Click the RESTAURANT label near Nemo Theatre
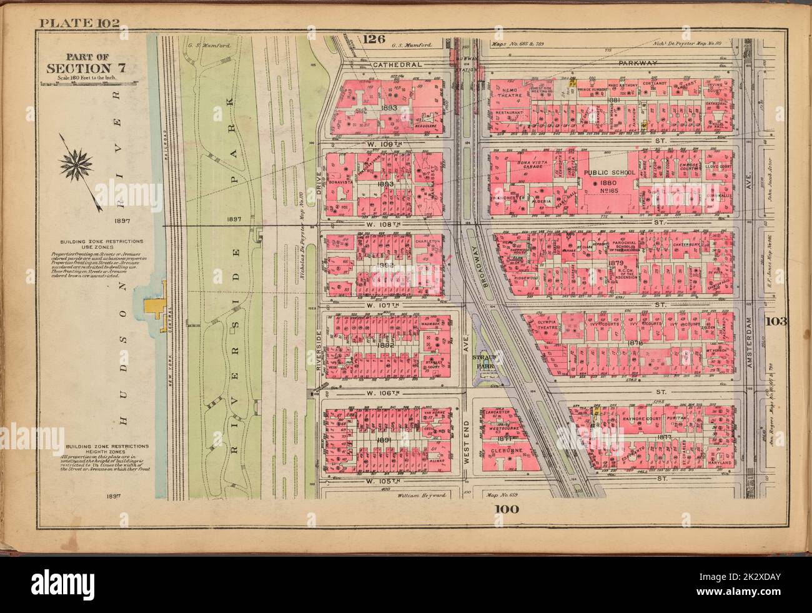Viewport: 812px width, 613px height. click(508, 112)
